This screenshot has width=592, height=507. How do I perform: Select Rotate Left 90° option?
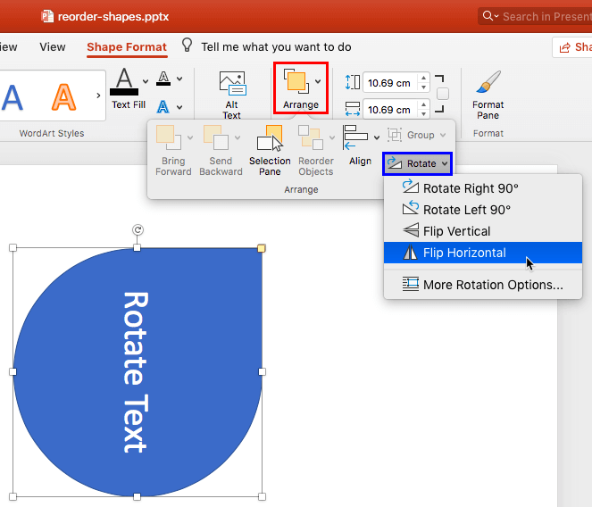click(466, 210)
